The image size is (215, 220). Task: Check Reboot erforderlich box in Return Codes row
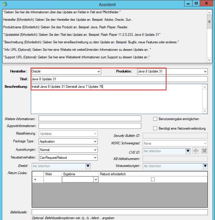pos(153,180)
